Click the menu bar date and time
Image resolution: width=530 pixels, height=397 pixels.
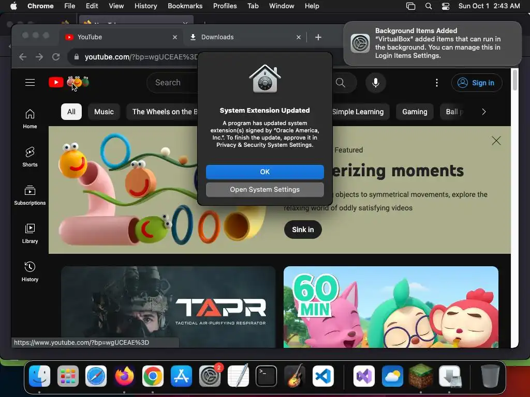pos(489,6)
